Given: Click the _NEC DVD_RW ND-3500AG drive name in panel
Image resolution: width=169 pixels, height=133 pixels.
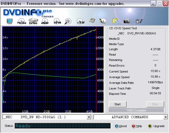Looking at the screenshot, I should point(137,33).
